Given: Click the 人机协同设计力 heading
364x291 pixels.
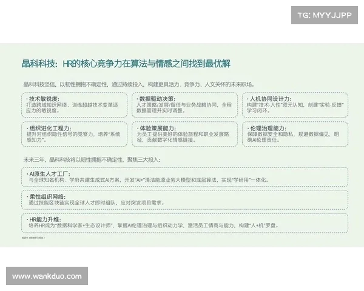Looking at the screenshot, I should click(271, 99).
